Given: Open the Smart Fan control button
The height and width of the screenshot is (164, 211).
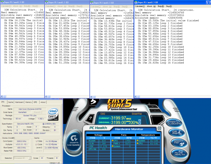Looking at the screenshot, I should [179, 143].
